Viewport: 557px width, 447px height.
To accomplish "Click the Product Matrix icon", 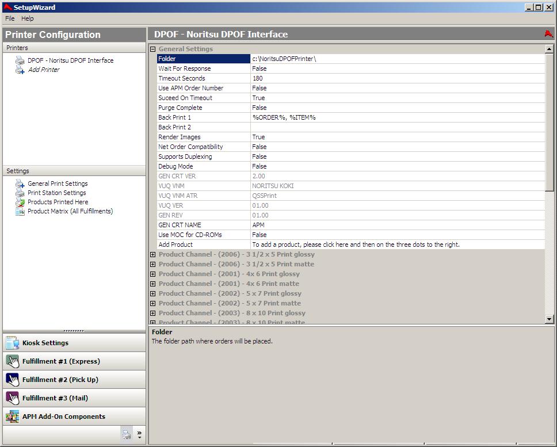I will tap(20, 211).
